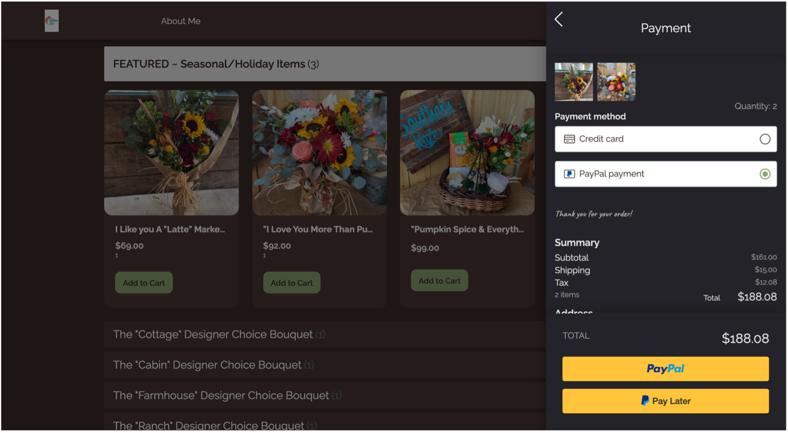Select the PayPal payment radio button
The image size is (788, 433).
(764, 174)
